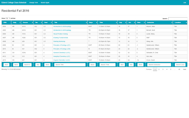The height and width of the screenshot is (118, 189).
Task: Click the Search Time filter field
Action: pos(107,65)
